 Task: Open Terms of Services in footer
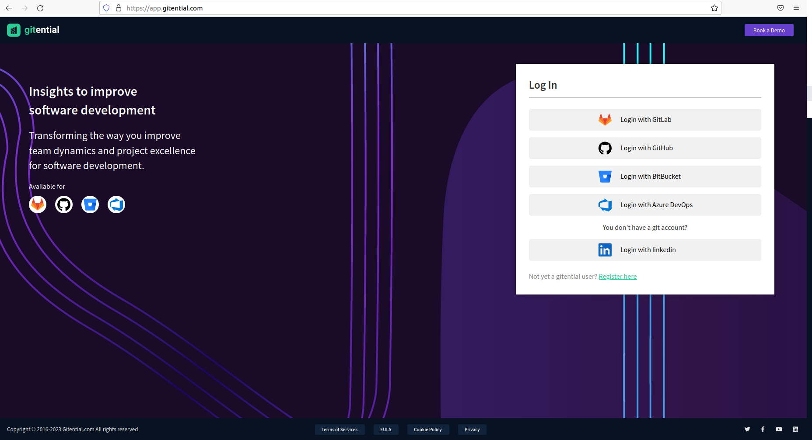click(x=339, y=430)
